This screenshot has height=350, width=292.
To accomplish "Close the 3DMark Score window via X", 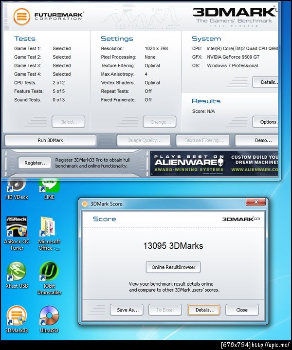I will click(256, 202).
